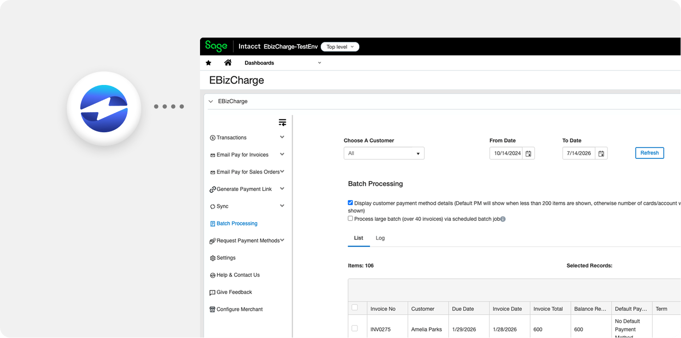Viewport: 681px width, 338px height.
Task: Open Help & Contact Us
Action: (238, 275)
